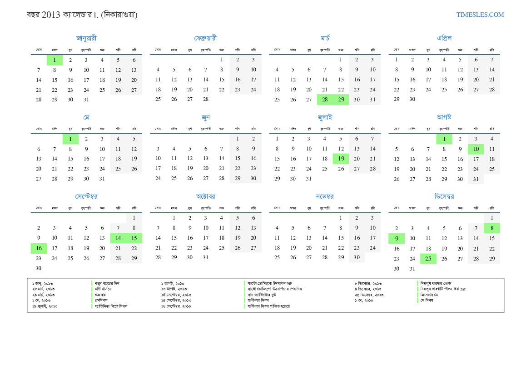Click highlighted date 29 in March
531x376 pixels.
point(341,99)
